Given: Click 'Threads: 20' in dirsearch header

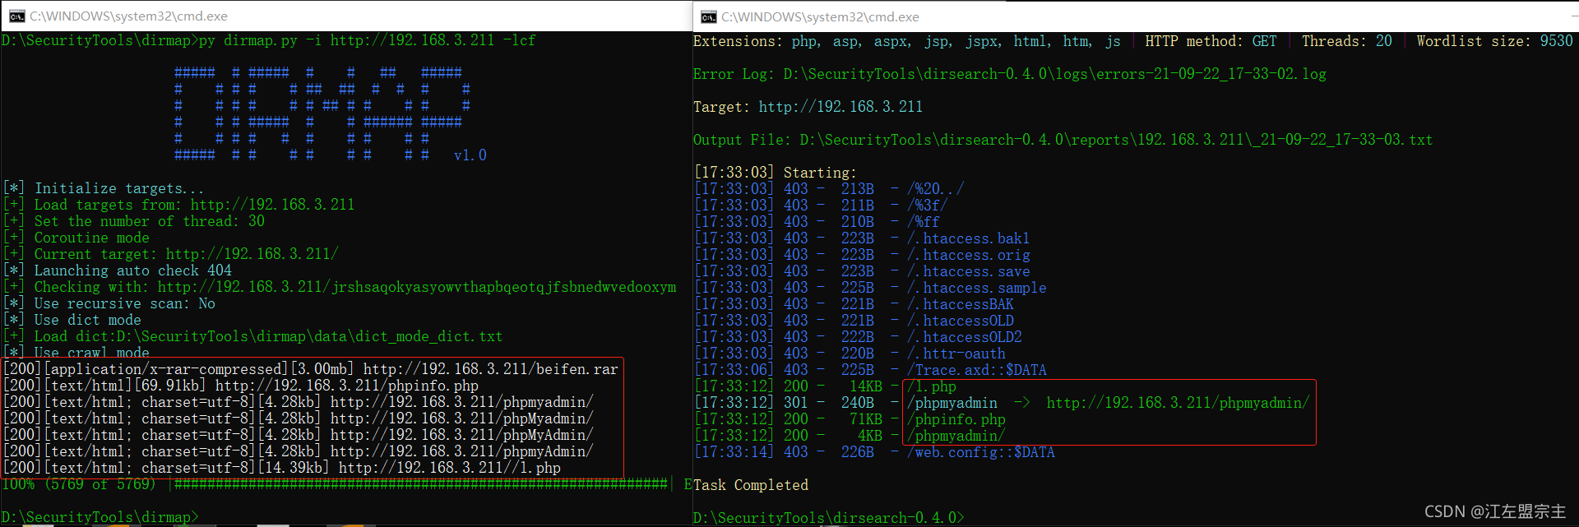Looking at the screenshot, I should tap(1347, 41).
